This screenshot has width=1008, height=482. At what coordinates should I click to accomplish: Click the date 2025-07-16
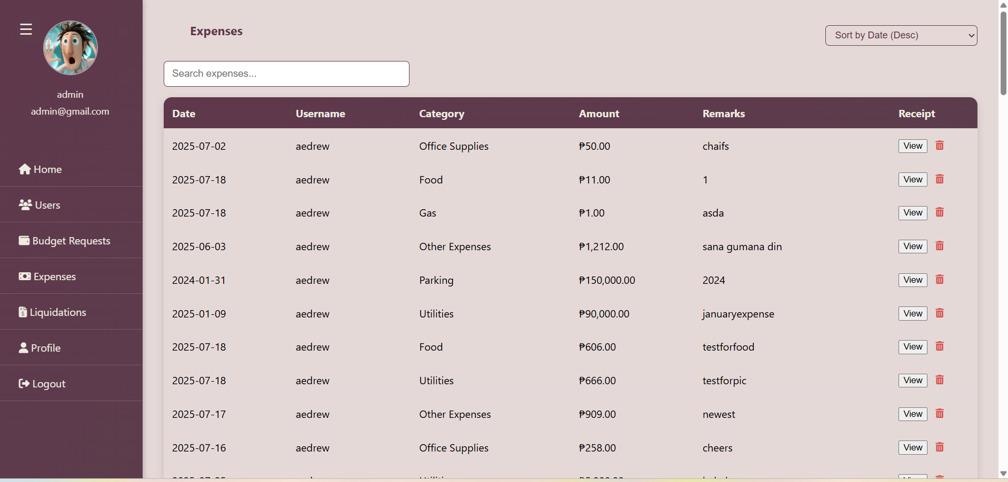[x=199, y=448]
